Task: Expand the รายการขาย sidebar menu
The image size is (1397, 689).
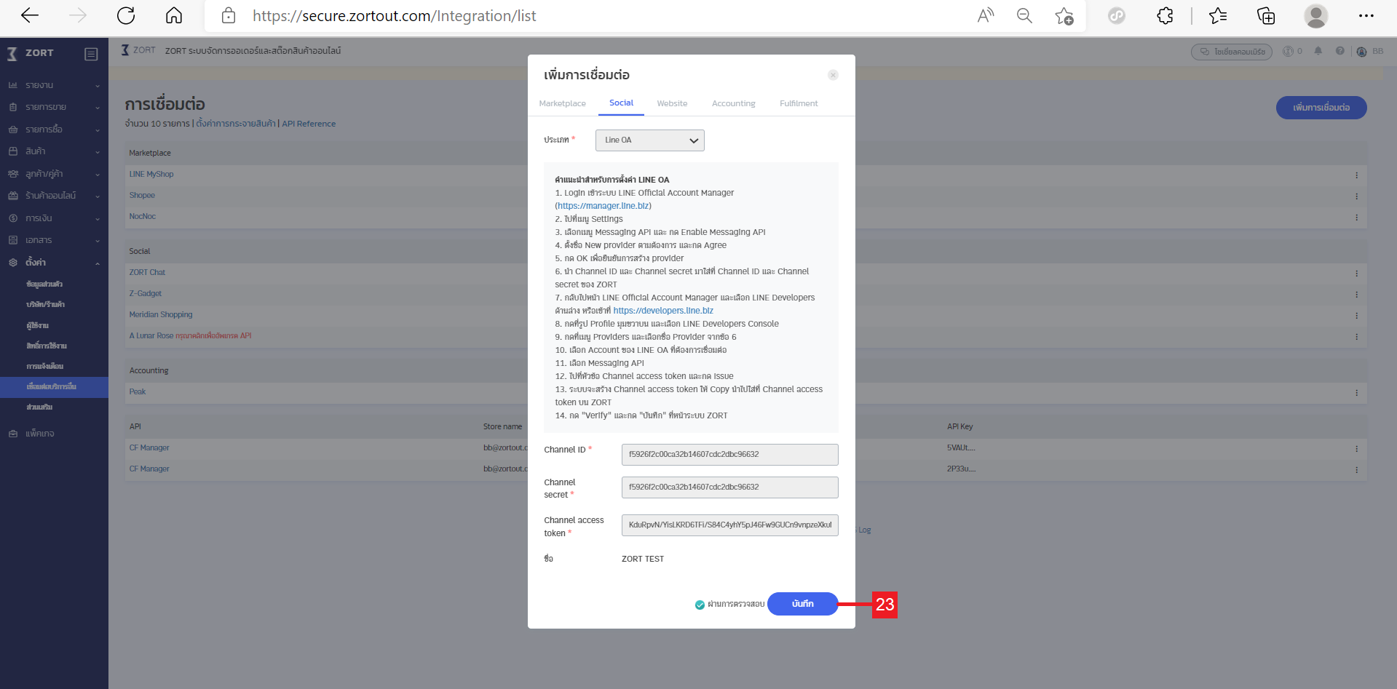Action: [x=54, y=107]
